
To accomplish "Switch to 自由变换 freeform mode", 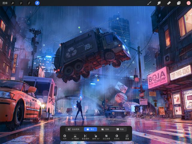I will (x=74, y=129).
